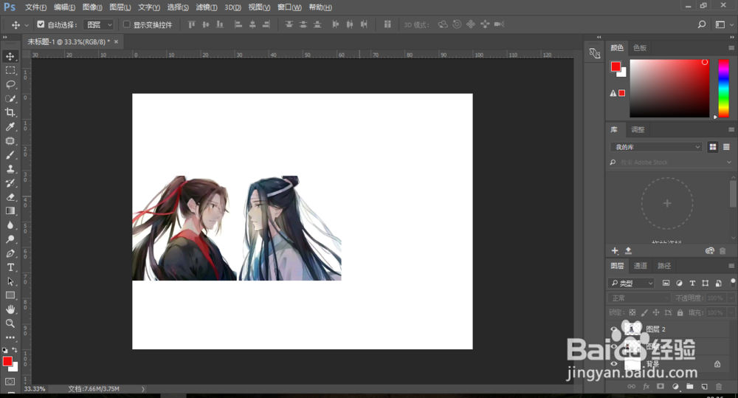738x398 pixels.
Task: Switch library to list view
Action: click(726, 147)
